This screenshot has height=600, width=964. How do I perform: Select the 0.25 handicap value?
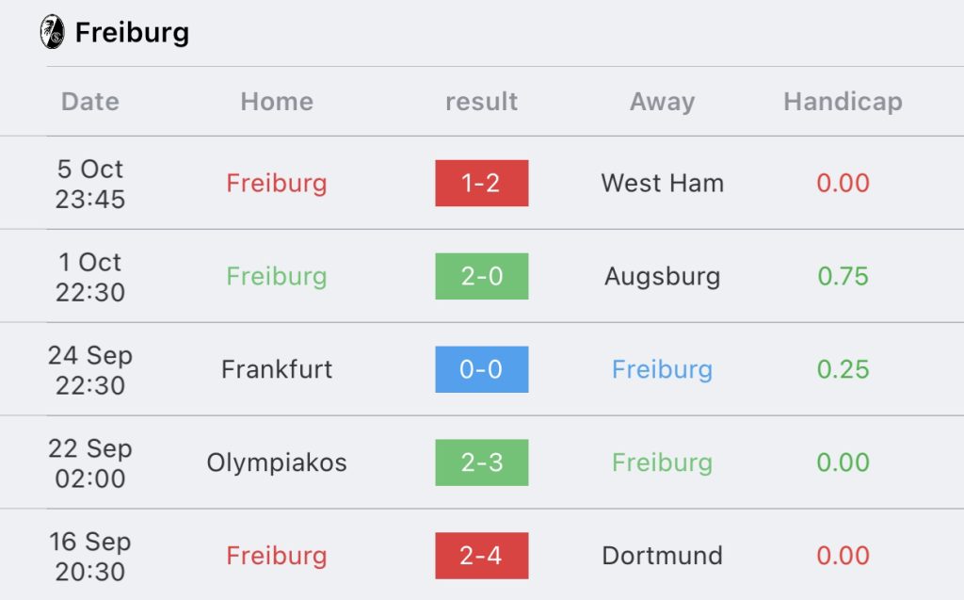pos(843,369)
